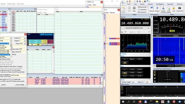Select the CW-U mode button
The width and height of the screenshot is (185, 104).
point(140,59)
